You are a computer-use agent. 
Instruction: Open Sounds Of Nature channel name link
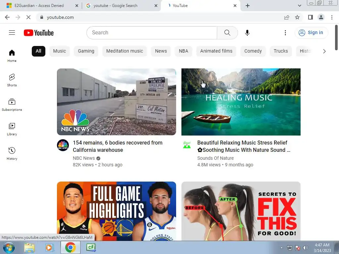point(215,158)
